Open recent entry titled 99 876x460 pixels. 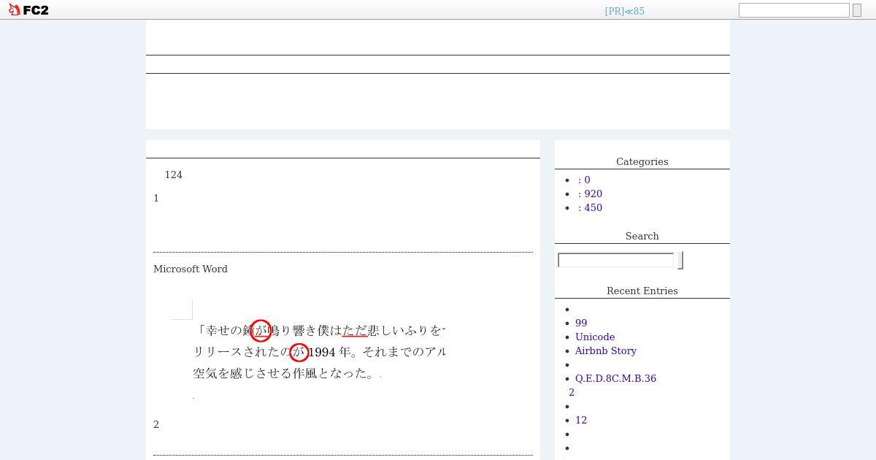(x=581, y=323)
